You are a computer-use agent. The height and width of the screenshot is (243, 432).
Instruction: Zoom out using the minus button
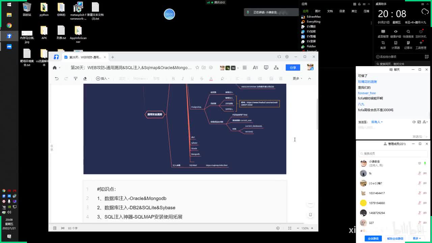pyautogui.click(x=298, y=228)
